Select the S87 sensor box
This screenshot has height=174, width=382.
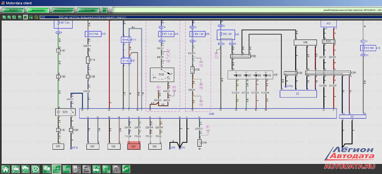93,146
